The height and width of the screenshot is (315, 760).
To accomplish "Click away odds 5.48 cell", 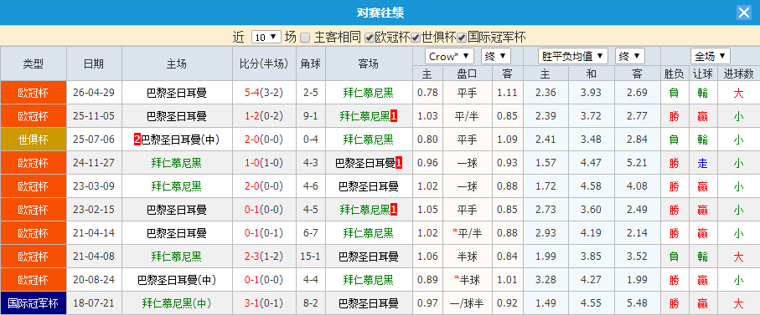I will [637, 303].
